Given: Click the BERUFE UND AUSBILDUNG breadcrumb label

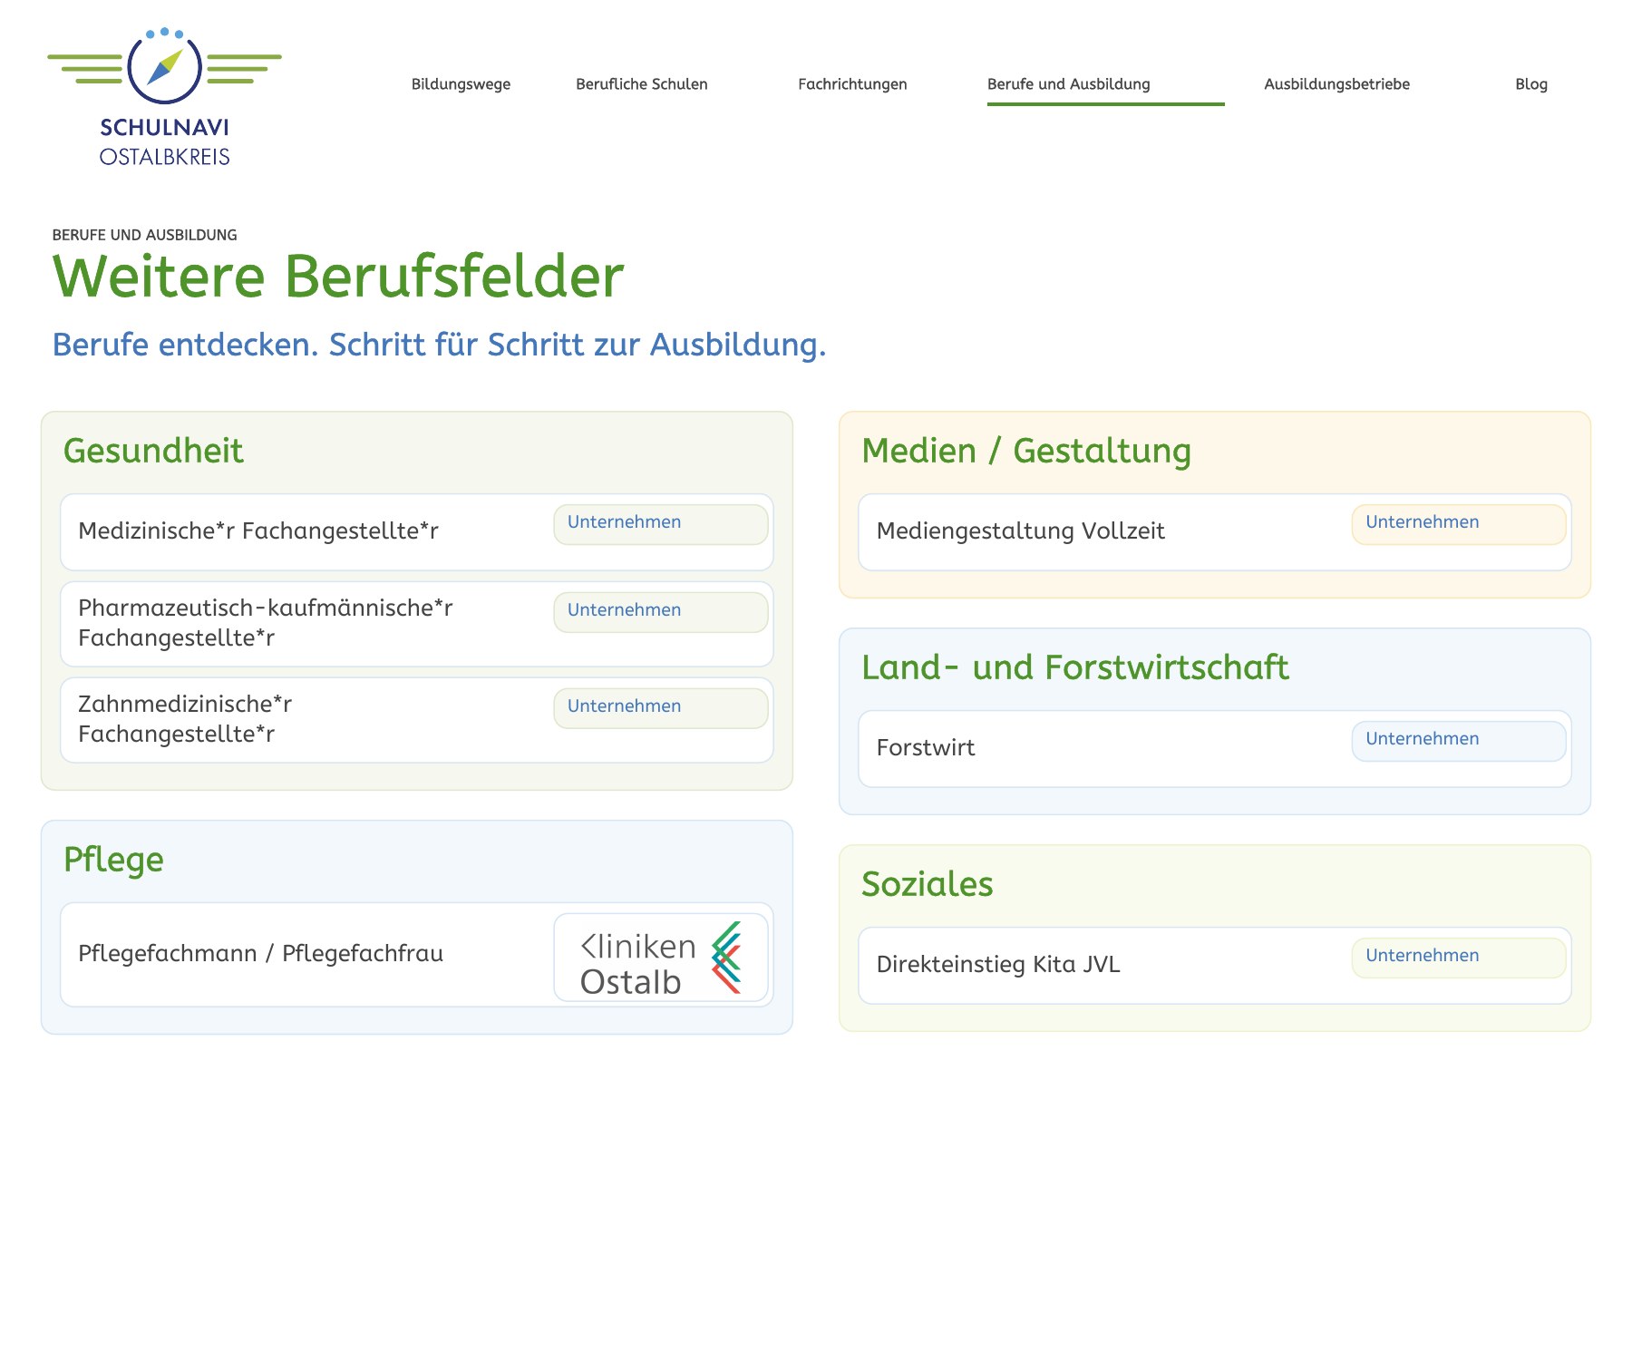Looking at the screenshot, I should 145,235.
